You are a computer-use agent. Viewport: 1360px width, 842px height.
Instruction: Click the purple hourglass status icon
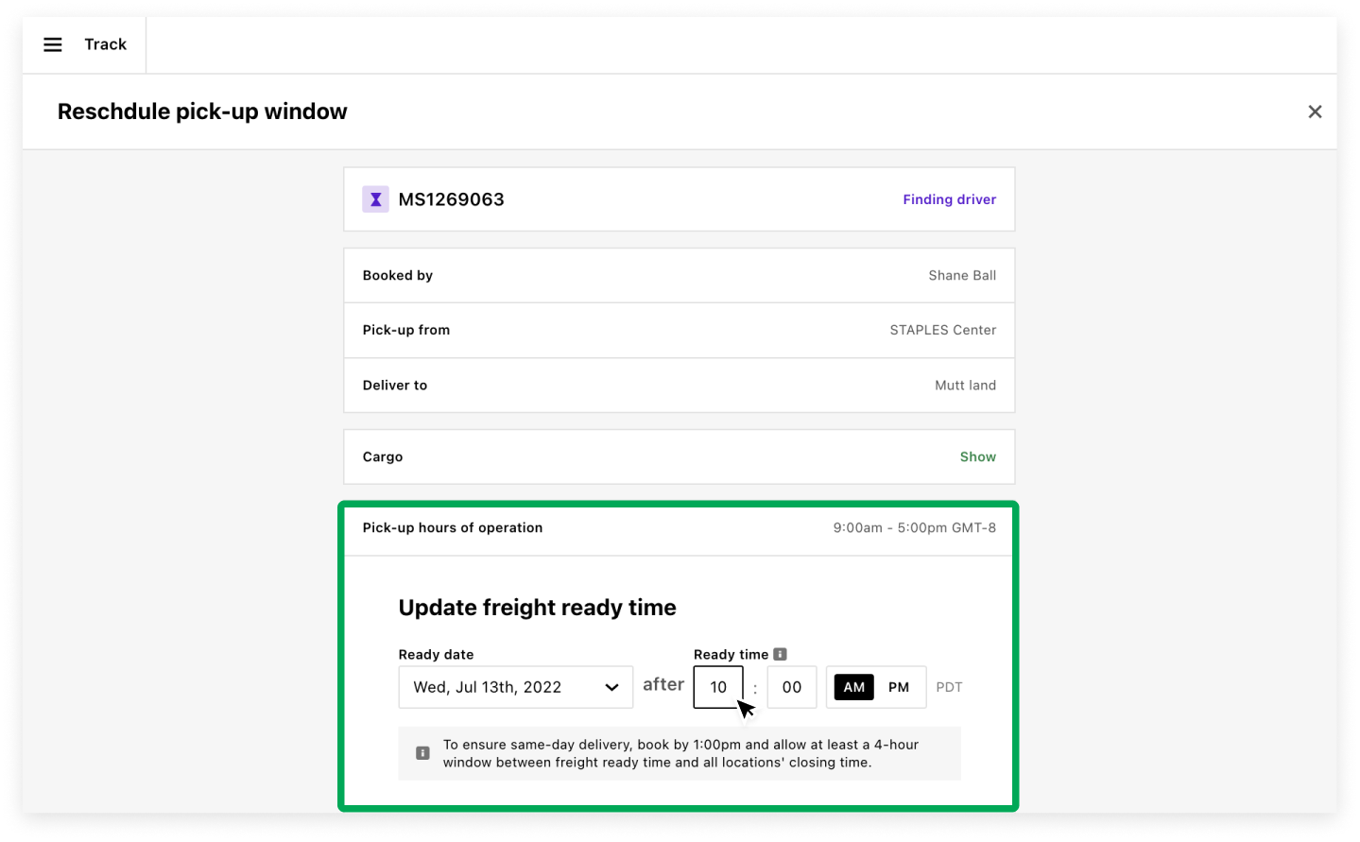click(x=376, y=199)
